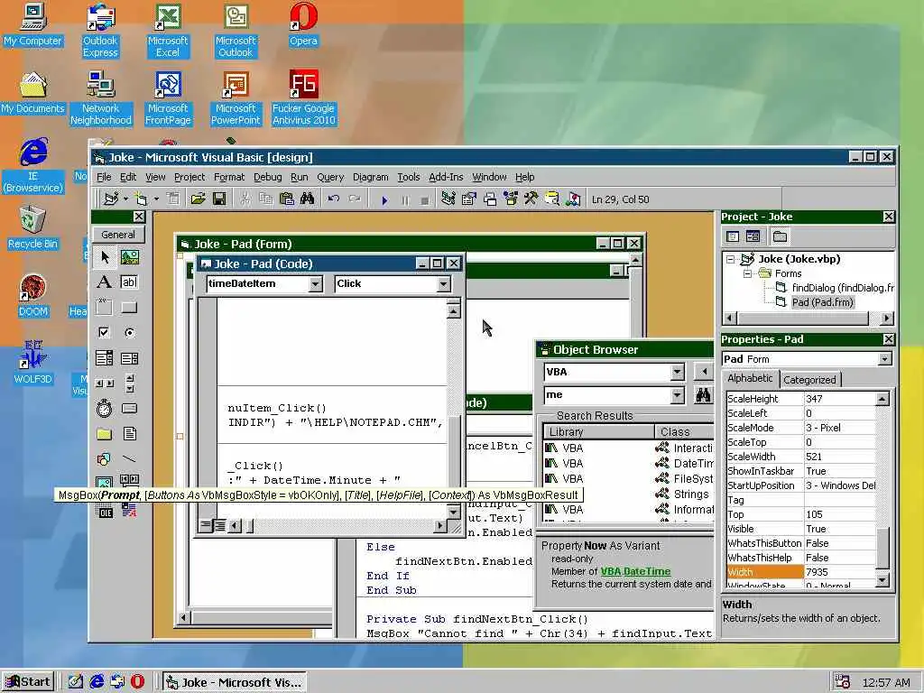The image size is (924, 693).
Task: Select the DirListBox folder control in toolbox
Action: click(x=105, y=434)
